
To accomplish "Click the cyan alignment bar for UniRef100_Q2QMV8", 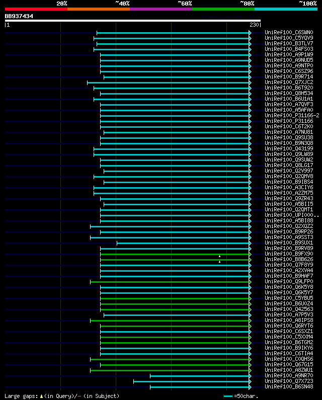I will point(172,177).
